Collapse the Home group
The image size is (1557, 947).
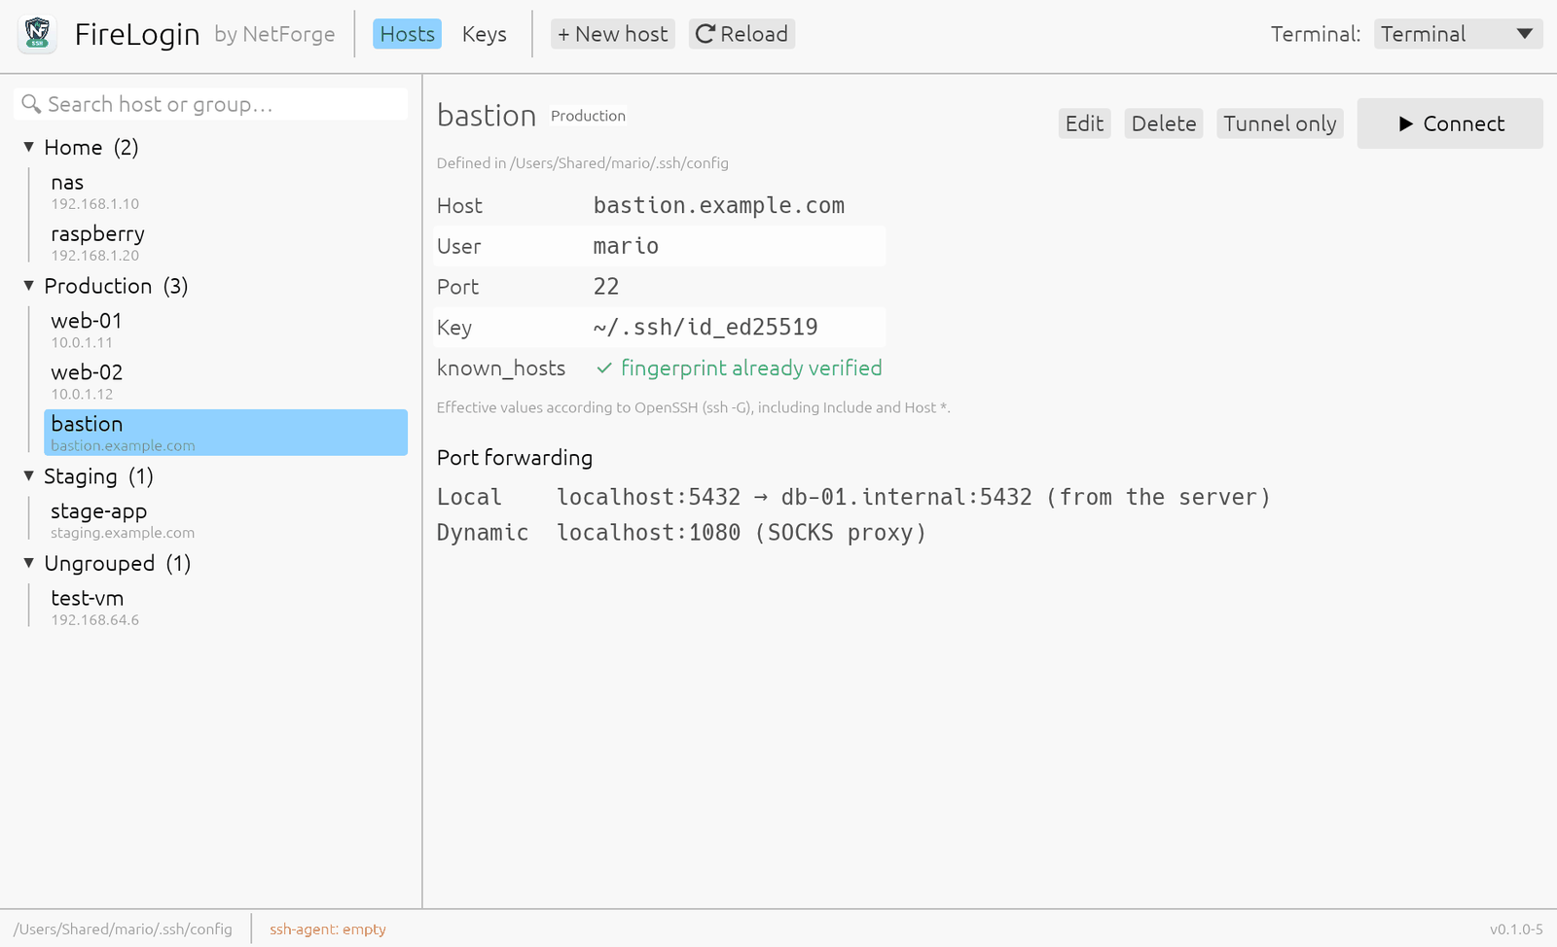coord(29,147)
